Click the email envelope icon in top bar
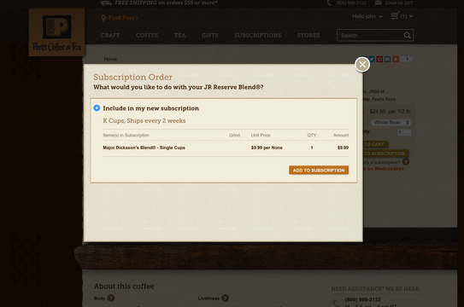Image resolution: width=464 pixels, height=307 pixels. [x=378, y=3]
